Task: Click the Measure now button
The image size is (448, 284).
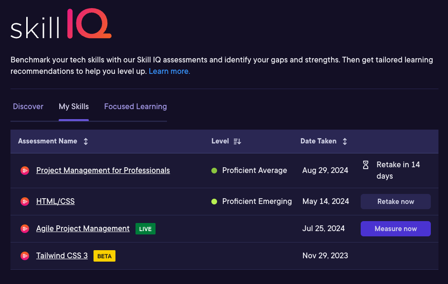Action: [396, 229]
